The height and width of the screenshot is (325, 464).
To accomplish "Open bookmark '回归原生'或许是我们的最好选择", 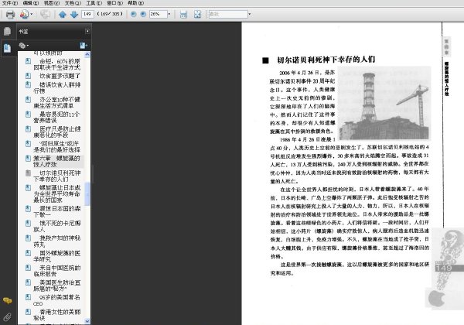I will click(56, 146).
